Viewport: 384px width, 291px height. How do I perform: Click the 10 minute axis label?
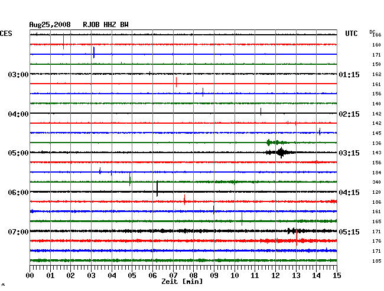coord(235,276)
